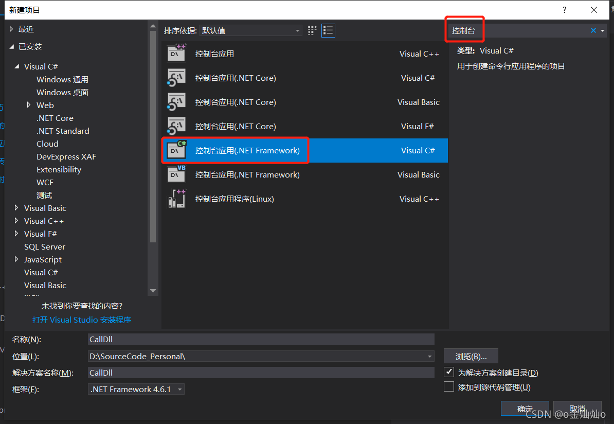Switch to medium icons list view
The width and height of the screenshot is (614, 424).
pyautogui.click(x=328, y=30)
